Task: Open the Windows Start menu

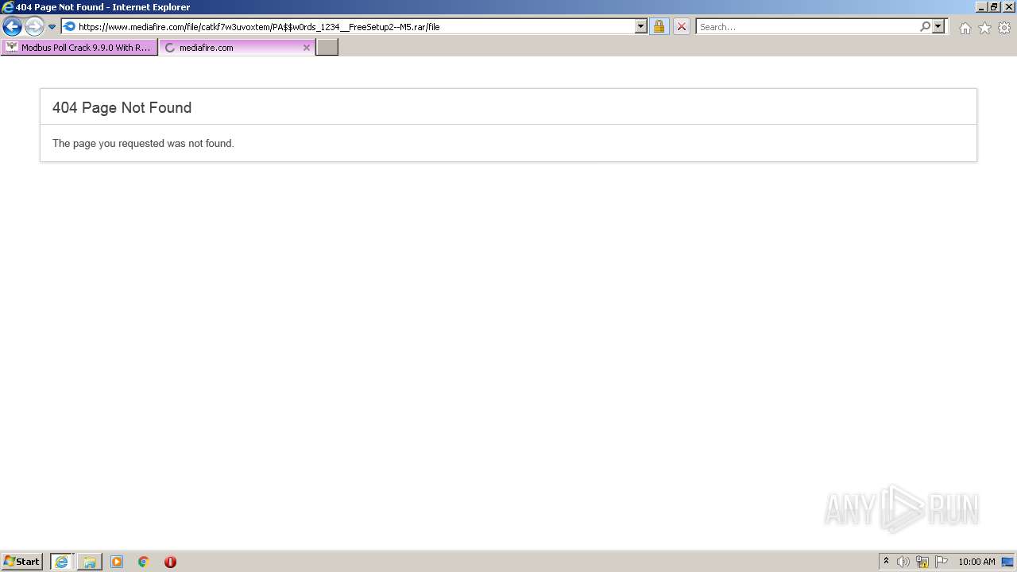Action: point(22,562)
